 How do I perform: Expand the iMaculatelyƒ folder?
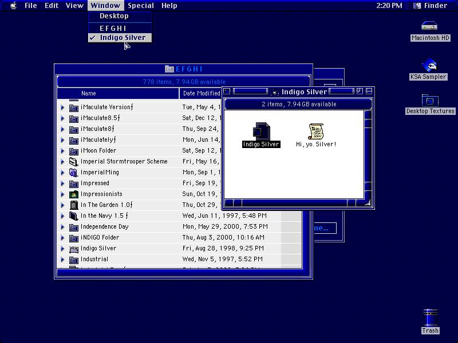click(x=62, y=139)
